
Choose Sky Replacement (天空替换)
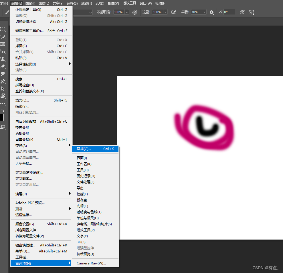click(x=41, y=163)
